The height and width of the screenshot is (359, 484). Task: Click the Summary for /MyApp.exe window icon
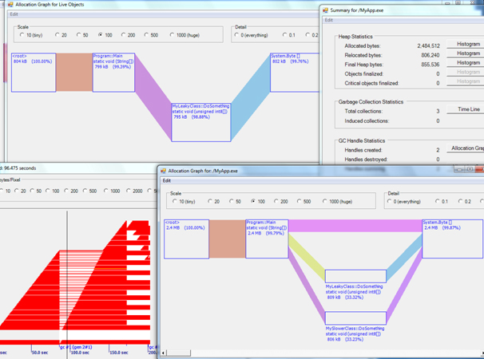(324, 10)
